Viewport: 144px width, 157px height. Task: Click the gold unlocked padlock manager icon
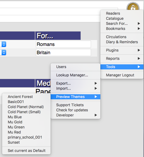click(x=133, y=7)
